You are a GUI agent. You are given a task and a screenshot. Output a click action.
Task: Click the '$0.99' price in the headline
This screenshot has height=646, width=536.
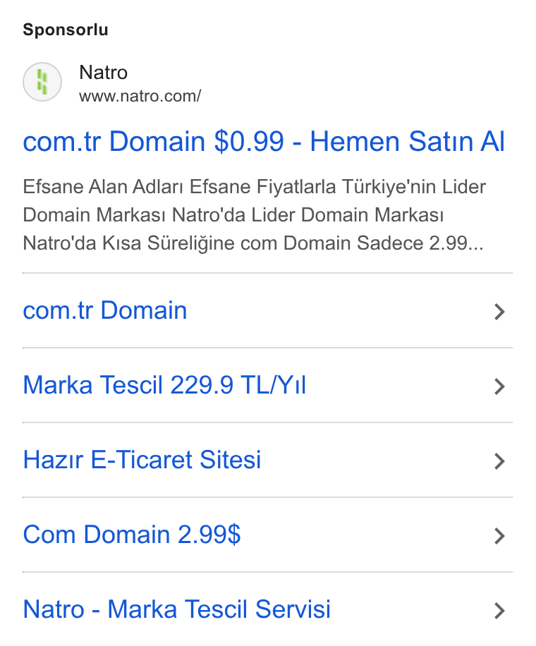point(249,141)
